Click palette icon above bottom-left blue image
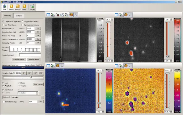This screenshot has height=115, width=183. click(x=57, y=66)
